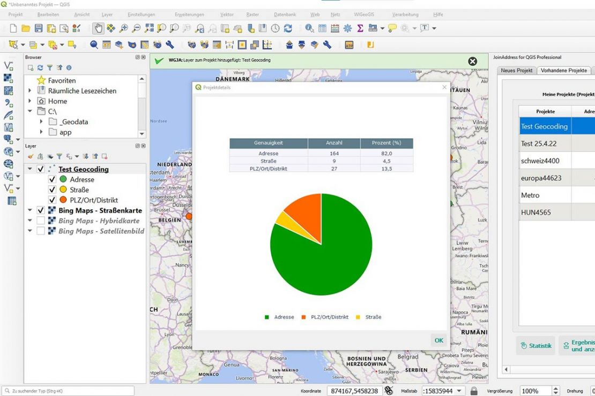Click the blue magnifier icon in second toolbar
This screenshot has width=595, height=396.
click(94, 45)
